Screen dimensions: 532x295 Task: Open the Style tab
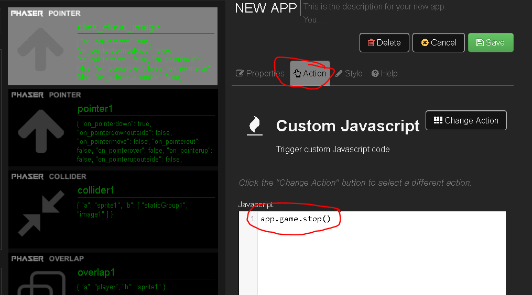[349, 74]
